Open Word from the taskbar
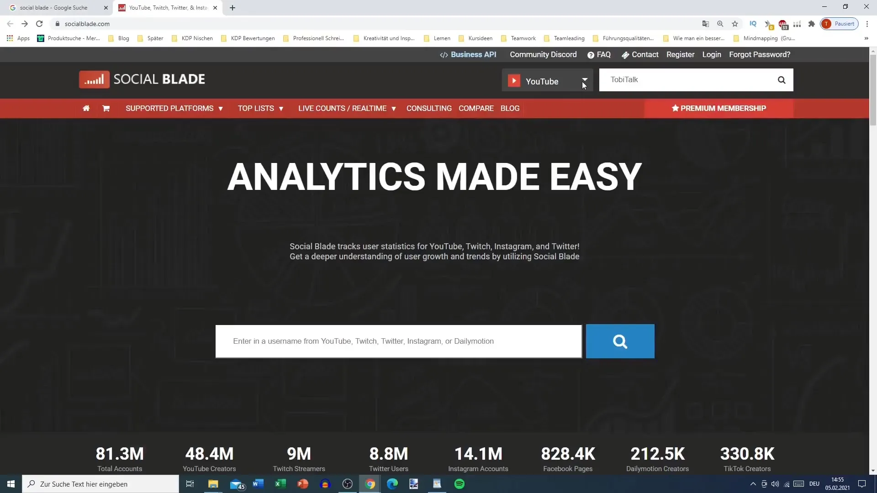The image size is (877, 493). (258, 484)
